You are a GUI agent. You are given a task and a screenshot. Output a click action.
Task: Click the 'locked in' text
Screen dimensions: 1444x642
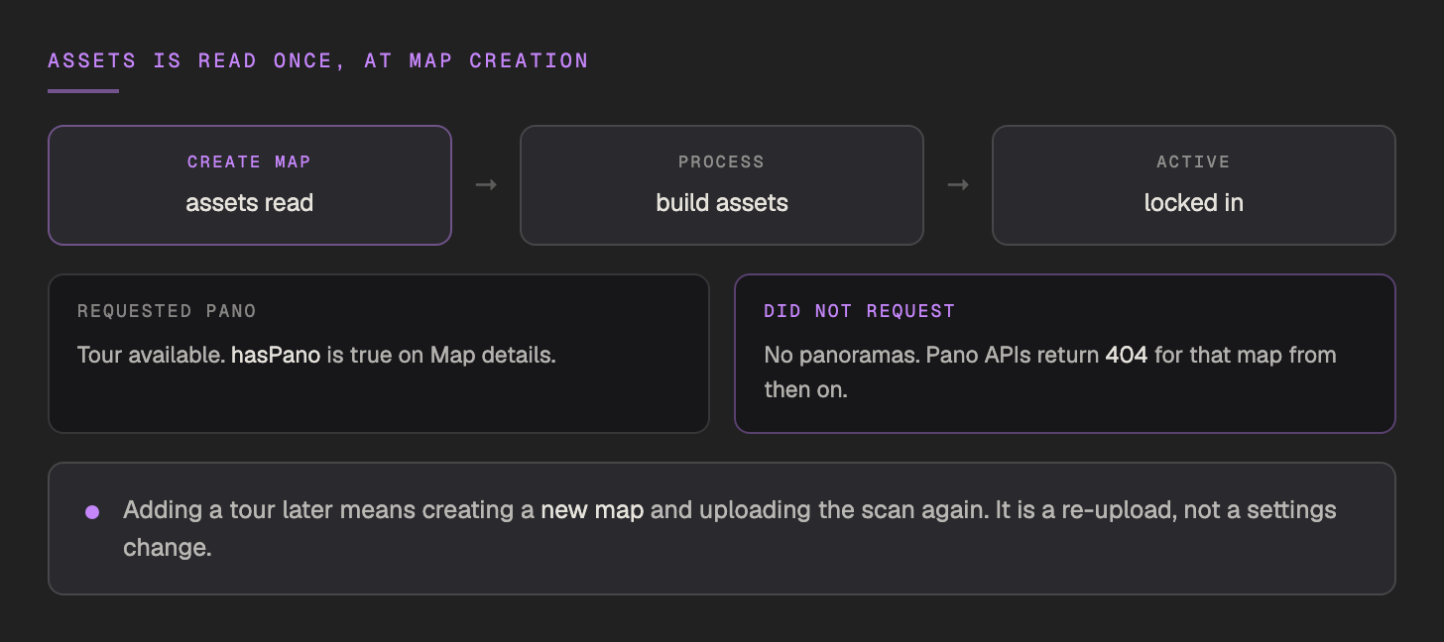pyautogui.click(x=1194, y=203)
